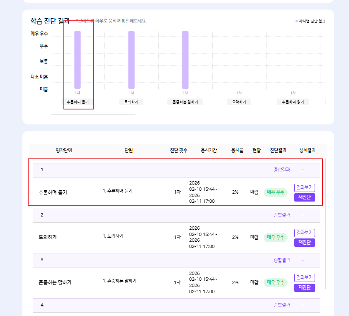Open 결과보기 in the 토의하기 row

tap(304, 233)
